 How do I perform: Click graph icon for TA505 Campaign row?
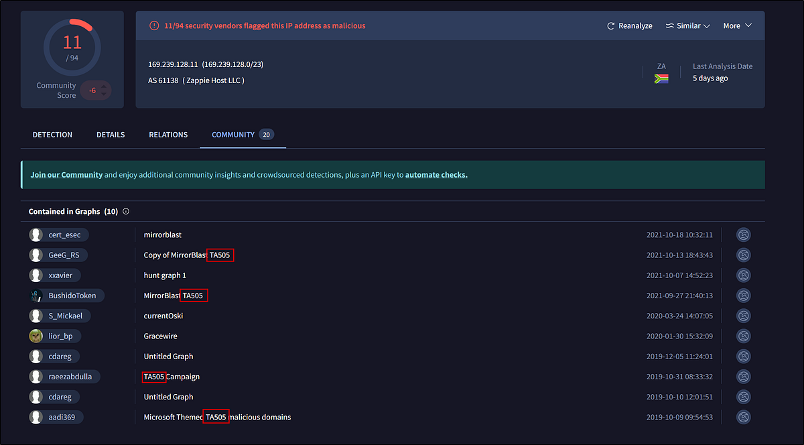pos(743,377)
